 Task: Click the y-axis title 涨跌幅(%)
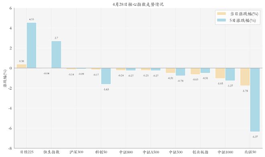5,78
